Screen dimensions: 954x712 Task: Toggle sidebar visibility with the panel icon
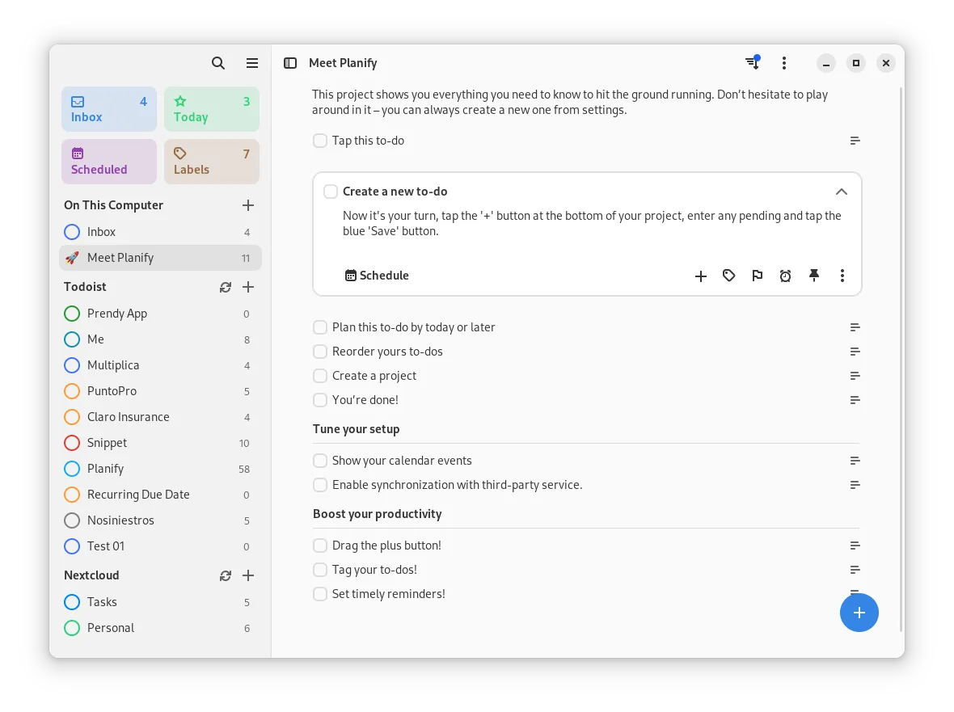point(290,63)
